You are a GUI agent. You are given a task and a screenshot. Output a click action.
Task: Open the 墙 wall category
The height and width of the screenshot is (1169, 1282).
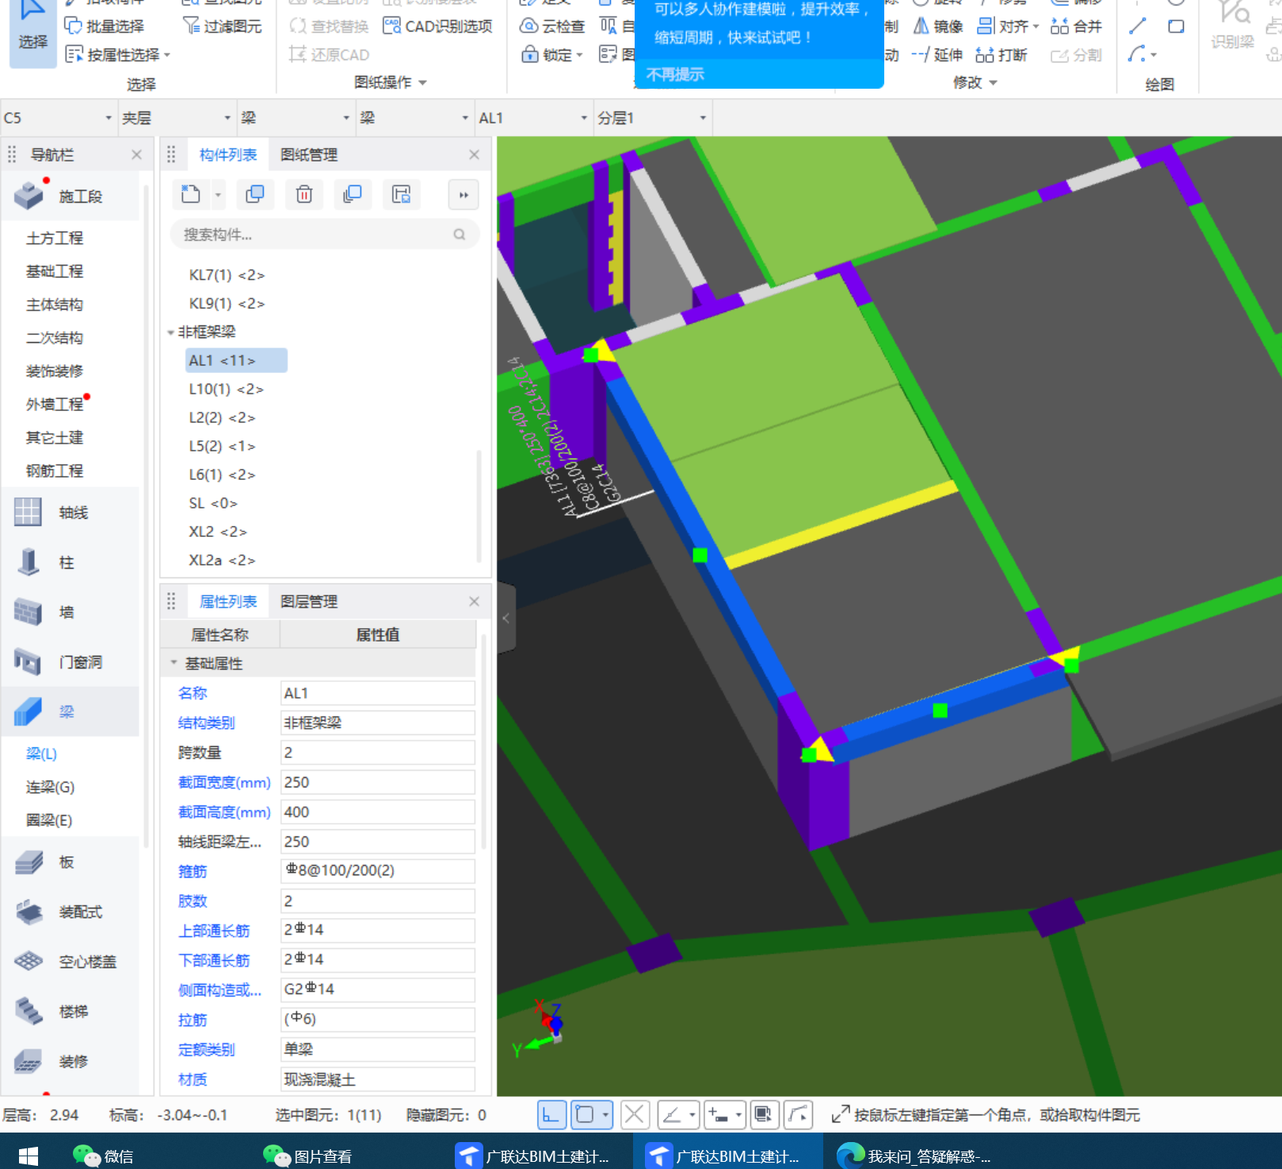pyautogui.click(x=71, y=612)
